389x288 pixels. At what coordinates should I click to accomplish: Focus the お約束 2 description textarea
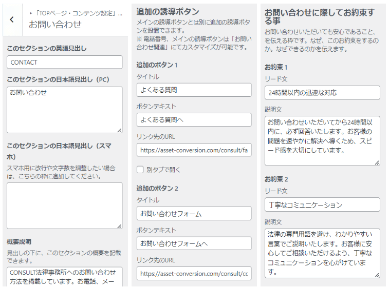coord(322,253)
